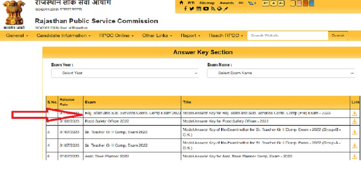Screen dimensions: 361x172
Task: Expand the RPSC Online menu
Action: [117, 36]
